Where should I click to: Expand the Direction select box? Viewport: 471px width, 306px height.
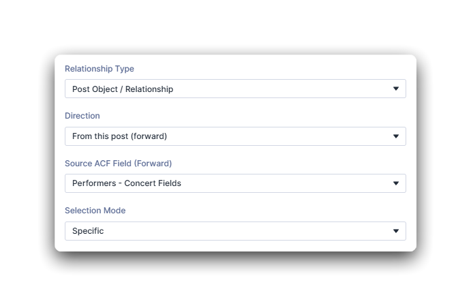coord(235,136)
